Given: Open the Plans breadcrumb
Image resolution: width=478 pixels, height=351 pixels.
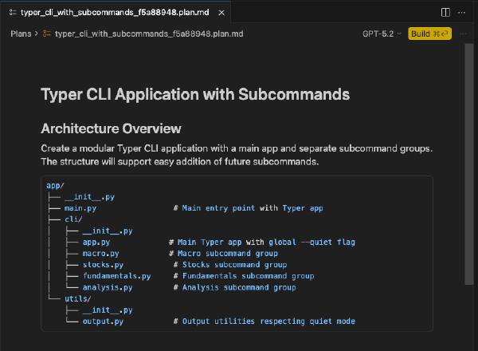Looking at the screenshot, I should (21, 34).
